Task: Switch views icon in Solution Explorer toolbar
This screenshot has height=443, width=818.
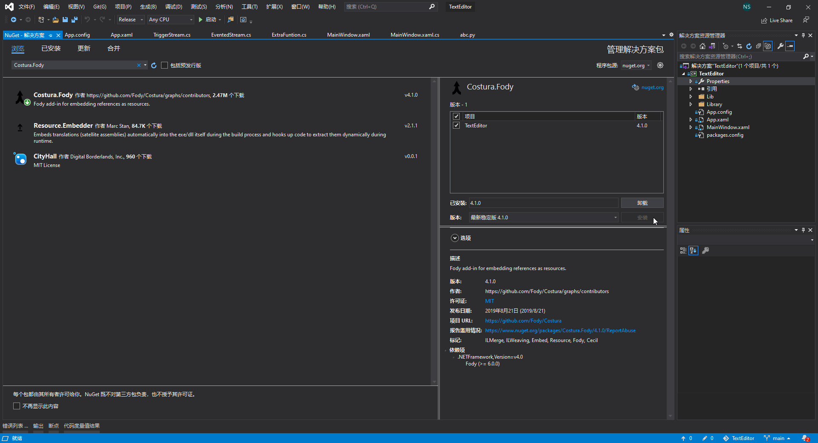Action: click(x=712, y=46)
